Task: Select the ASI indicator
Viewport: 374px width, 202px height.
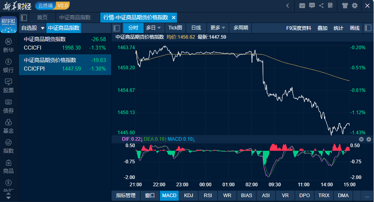Action: [266, 196]
